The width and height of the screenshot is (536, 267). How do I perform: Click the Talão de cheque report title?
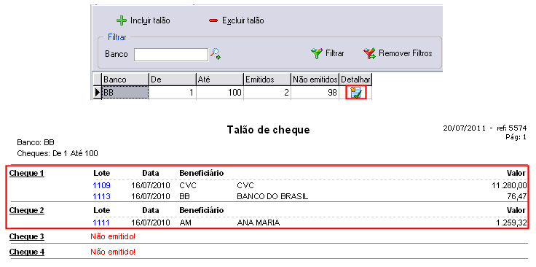point(268,130)
